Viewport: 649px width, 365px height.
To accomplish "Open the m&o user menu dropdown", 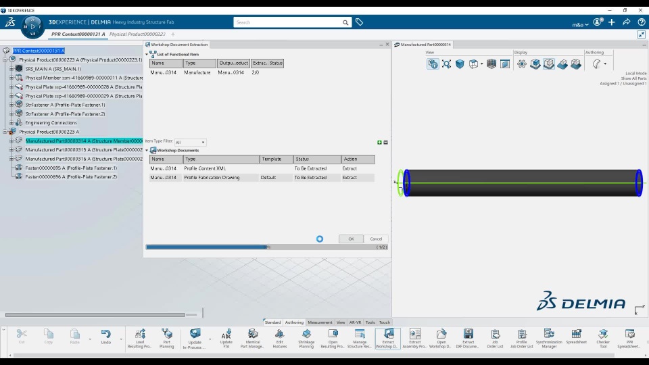I will [580, 24].
